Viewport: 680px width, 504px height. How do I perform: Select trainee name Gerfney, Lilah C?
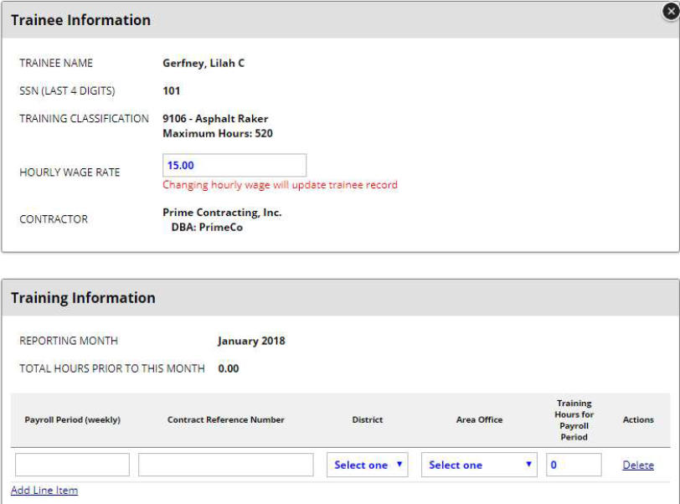(x=203, y=64)
